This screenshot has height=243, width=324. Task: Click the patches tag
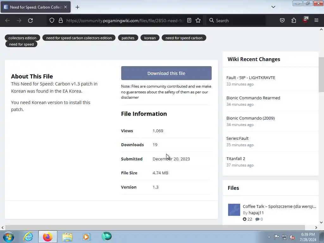128,38
